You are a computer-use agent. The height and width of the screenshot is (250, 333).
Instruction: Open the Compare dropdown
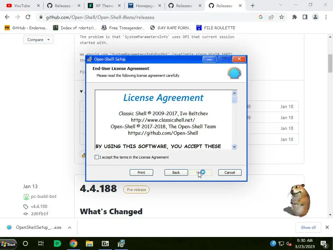(x=38, y=39)
